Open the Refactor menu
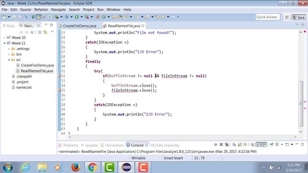The width and height of the screenshot is (308, 173). [41, 10]
